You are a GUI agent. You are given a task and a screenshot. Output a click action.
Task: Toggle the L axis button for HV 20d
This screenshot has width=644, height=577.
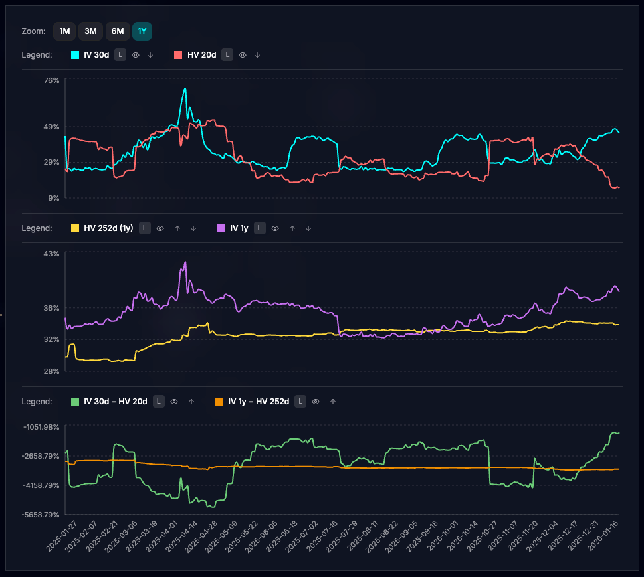pos(227,55)
